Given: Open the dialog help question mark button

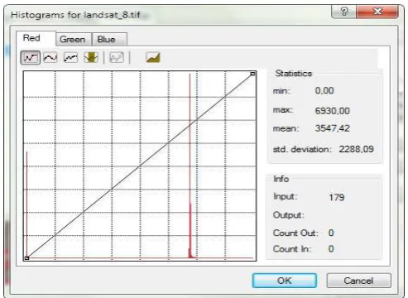Looking at the screenshot, I should pyautogui.click(x=344, y=12).
